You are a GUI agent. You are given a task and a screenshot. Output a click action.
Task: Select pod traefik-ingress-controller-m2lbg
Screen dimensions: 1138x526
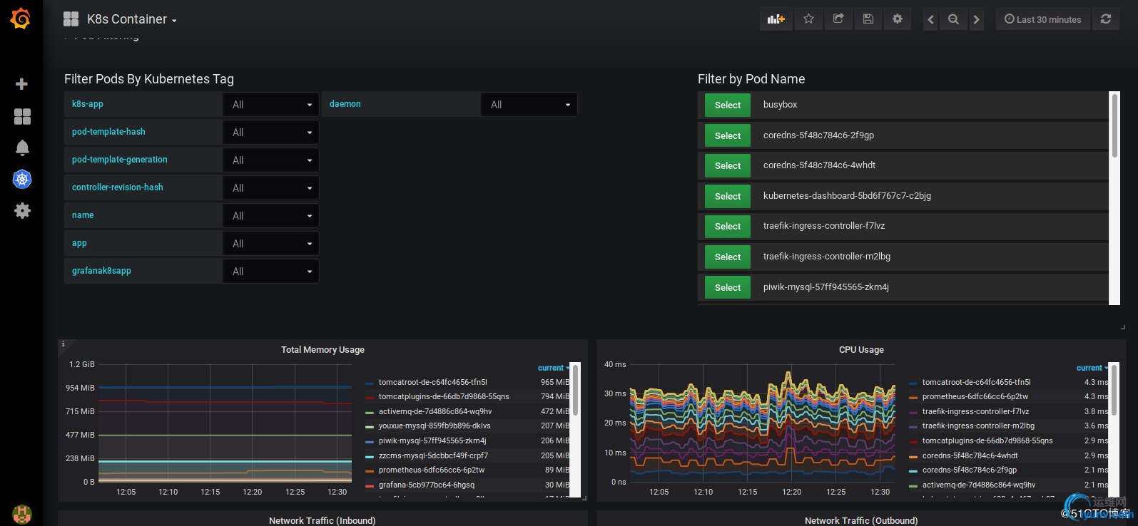pyautogui.click(x=728, y=257)
